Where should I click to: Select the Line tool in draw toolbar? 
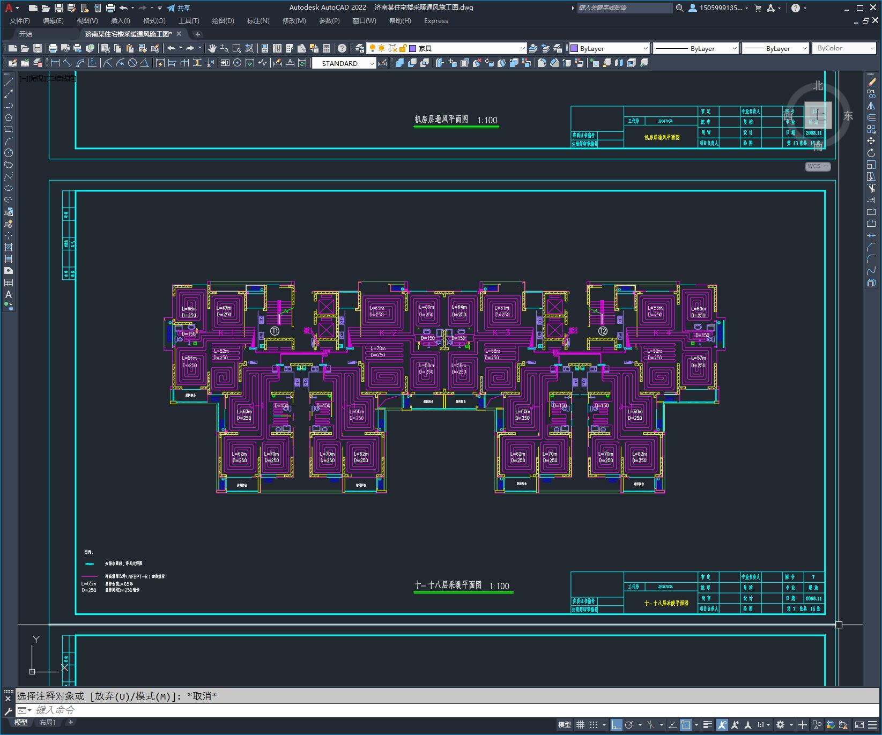pos(8,82)
